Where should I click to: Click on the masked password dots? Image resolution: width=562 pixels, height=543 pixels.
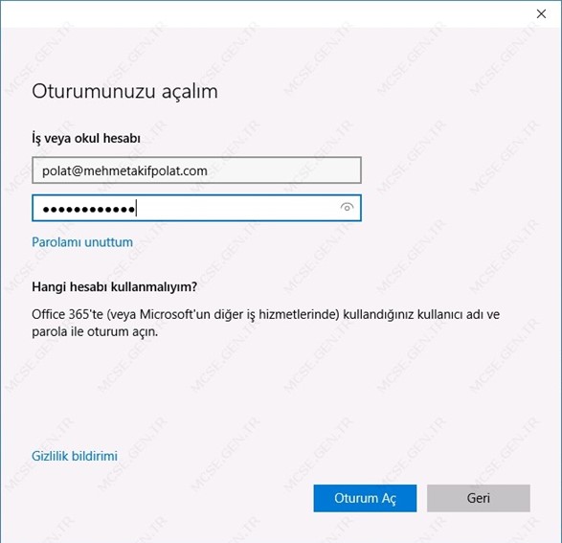click(x=89, y=209)
